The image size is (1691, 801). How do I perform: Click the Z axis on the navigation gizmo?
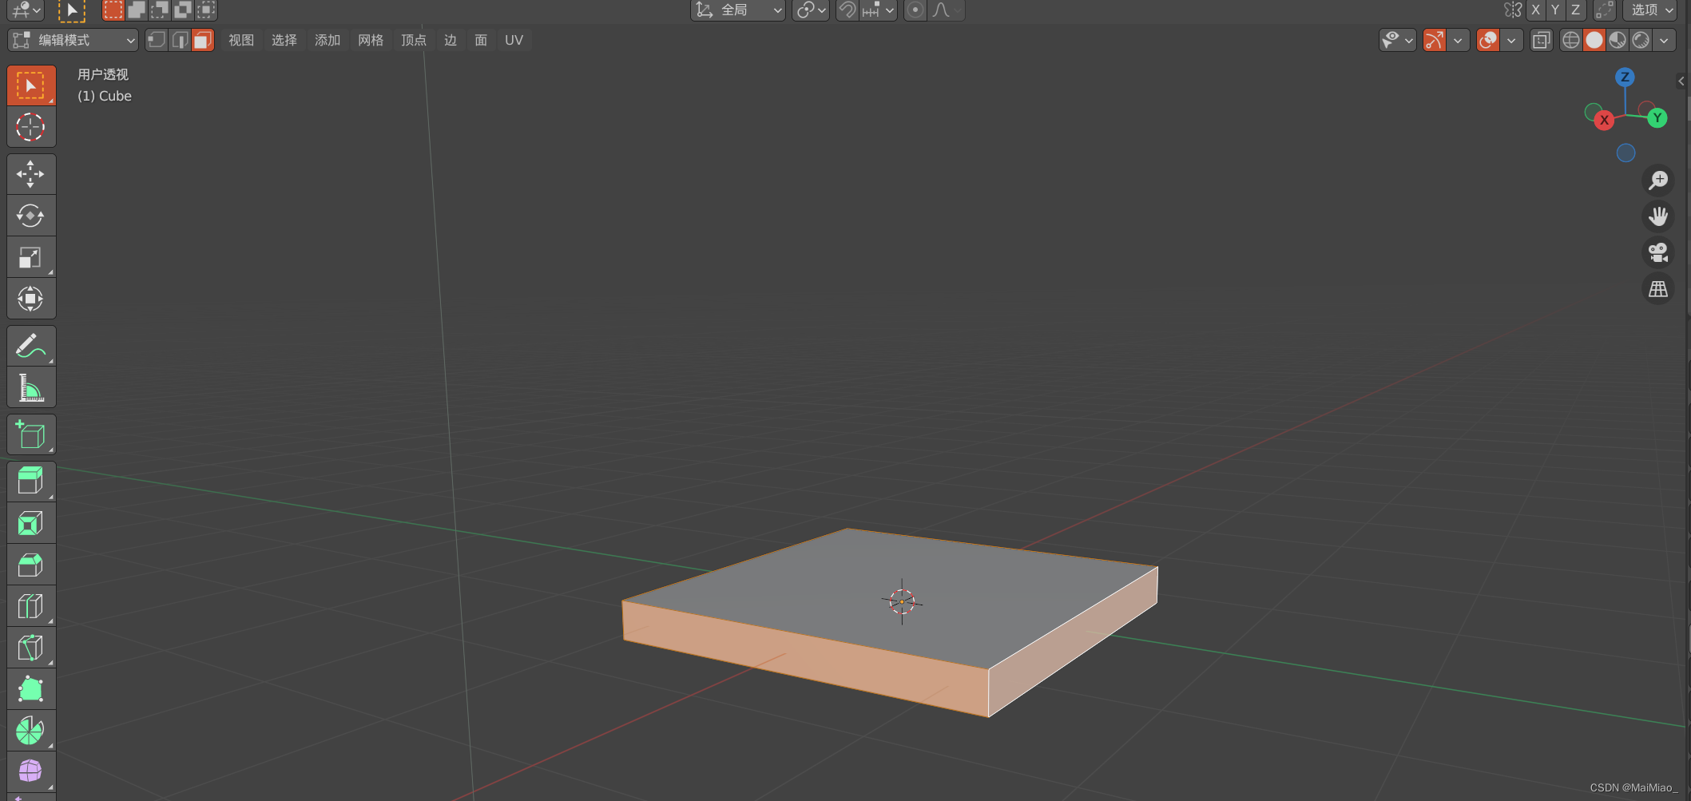tap(1626, 77)
